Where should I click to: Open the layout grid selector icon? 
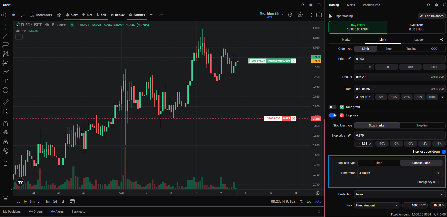click(x=59, y=15)
